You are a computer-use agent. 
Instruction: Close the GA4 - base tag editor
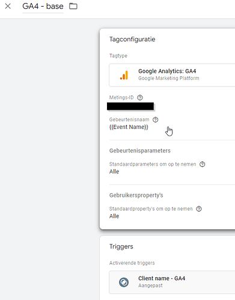click(x=8, y=6)
